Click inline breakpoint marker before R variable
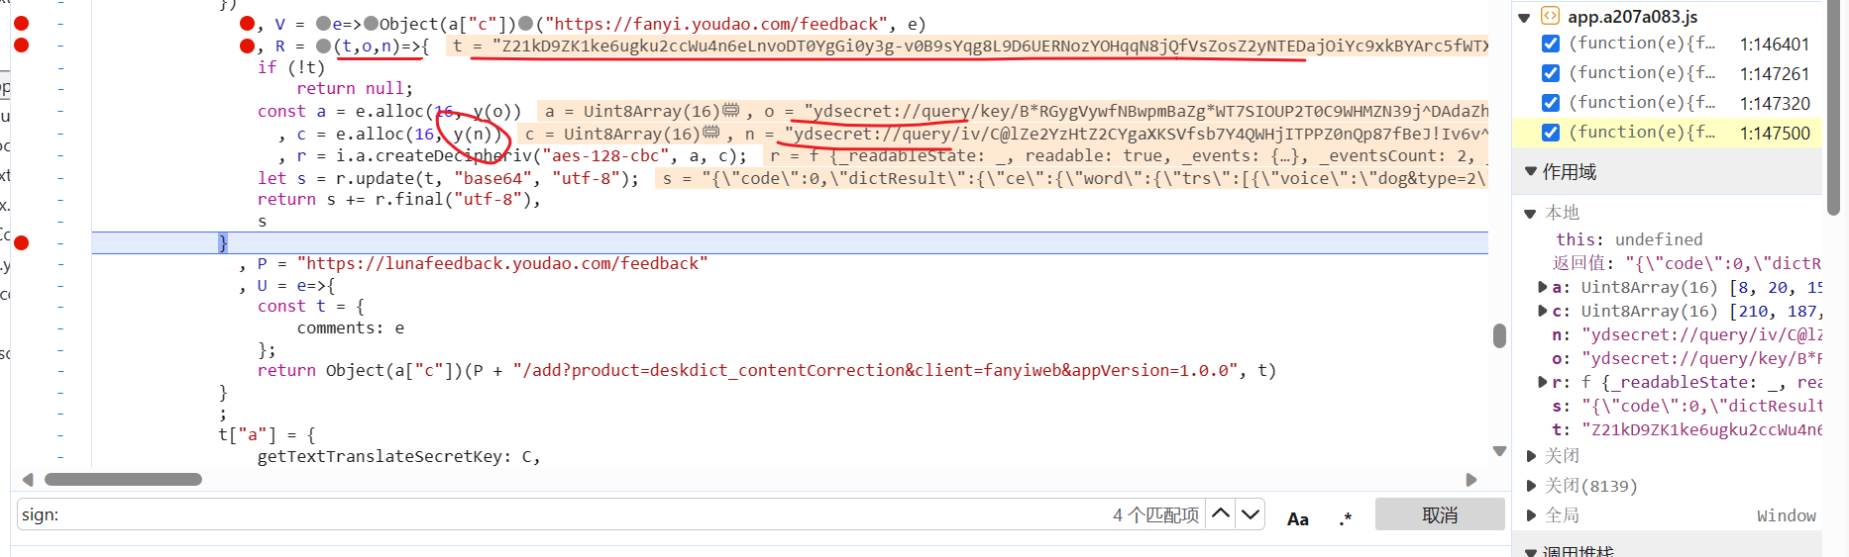 [x=247, y=46]
